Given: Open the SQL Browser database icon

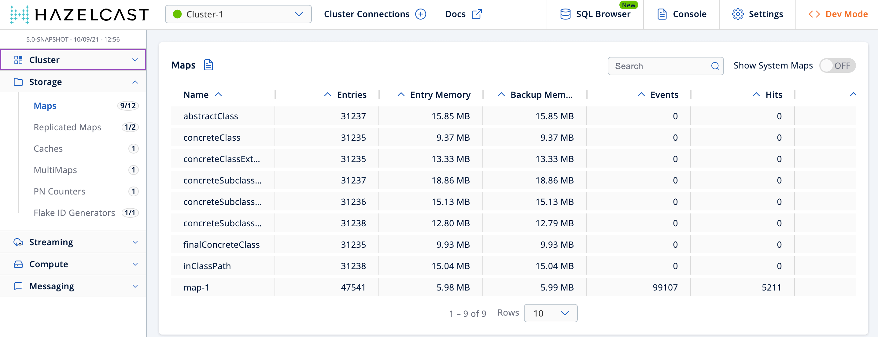Looking at the screenshot, I should (x=565, y=14).
